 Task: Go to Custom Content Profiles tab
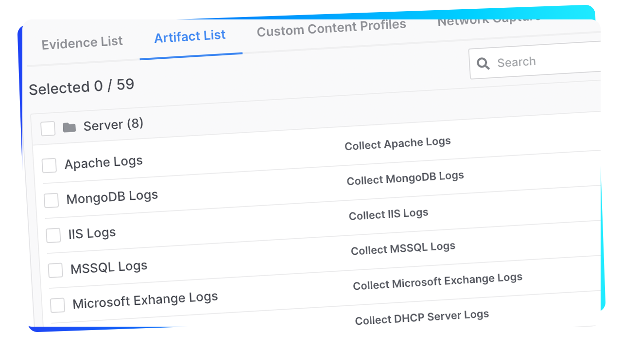point(331,28)
